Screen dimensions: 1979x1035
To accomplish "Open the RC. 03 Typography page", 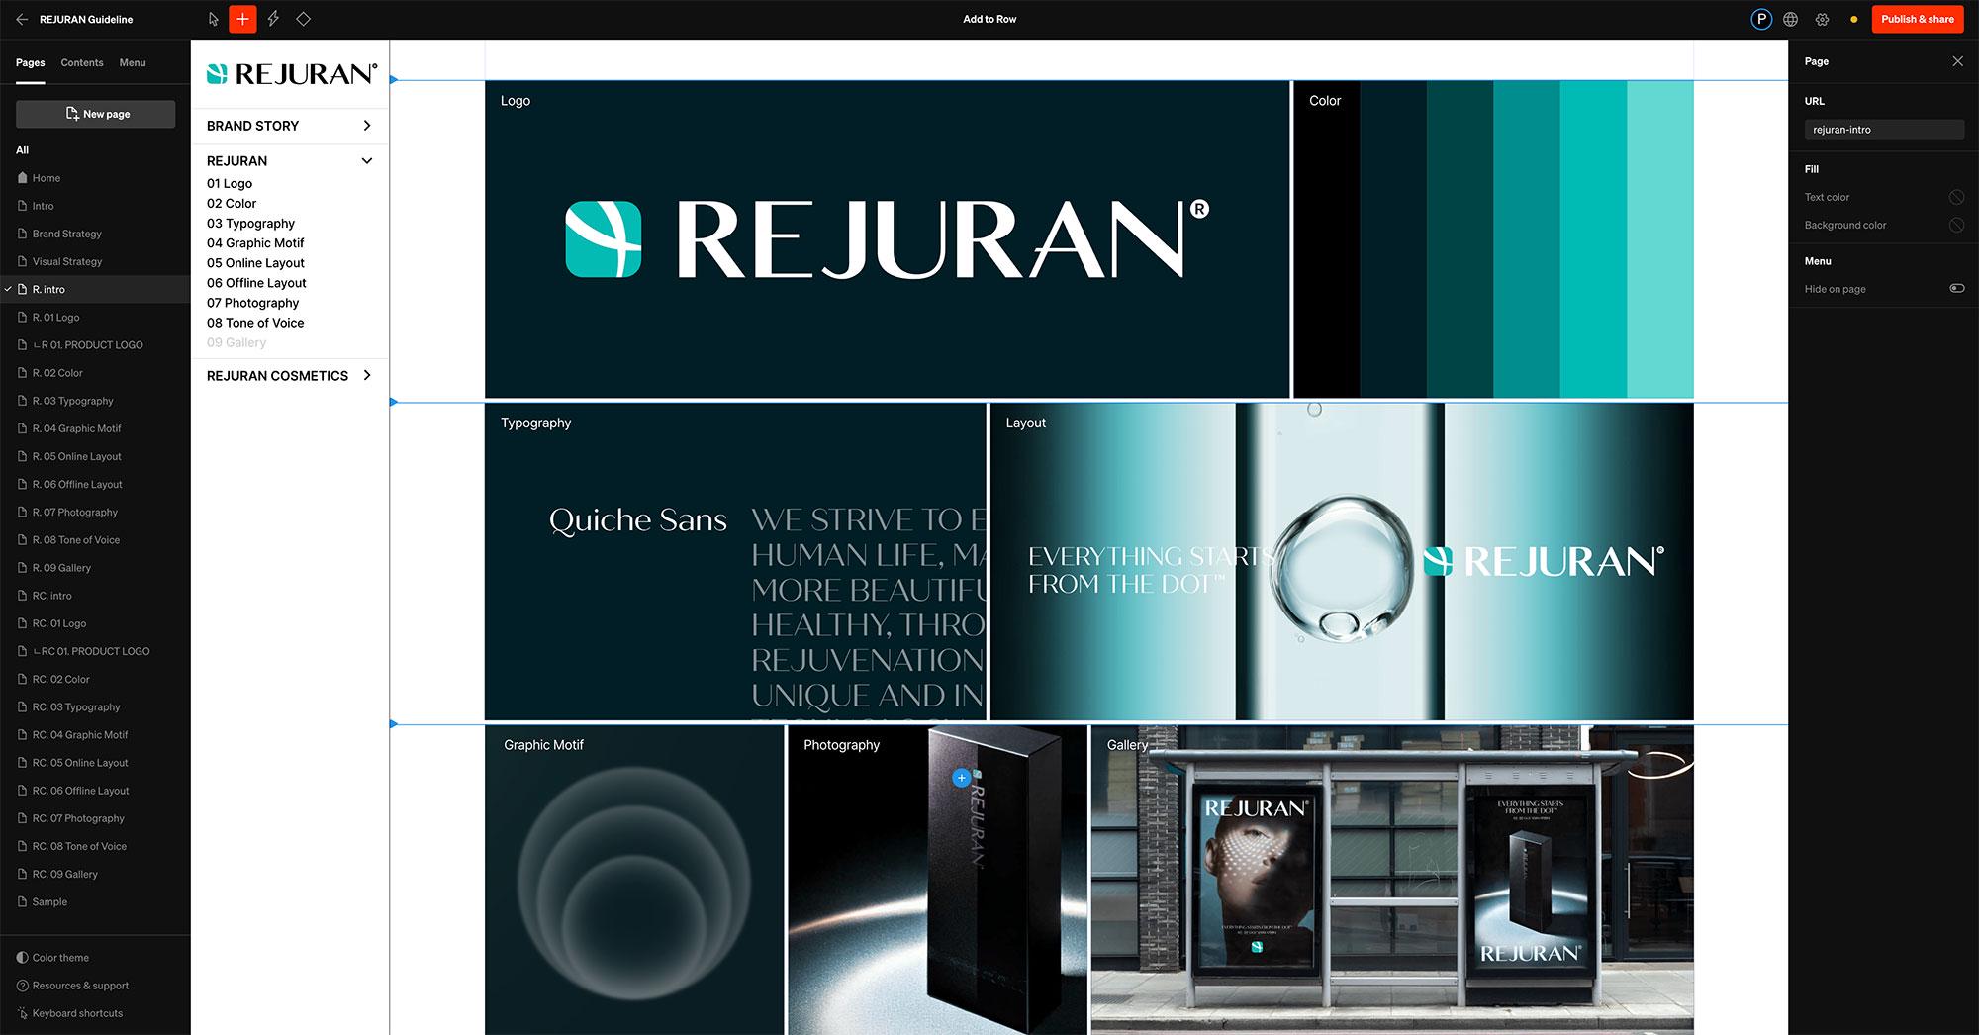I will tap(76, 707).
